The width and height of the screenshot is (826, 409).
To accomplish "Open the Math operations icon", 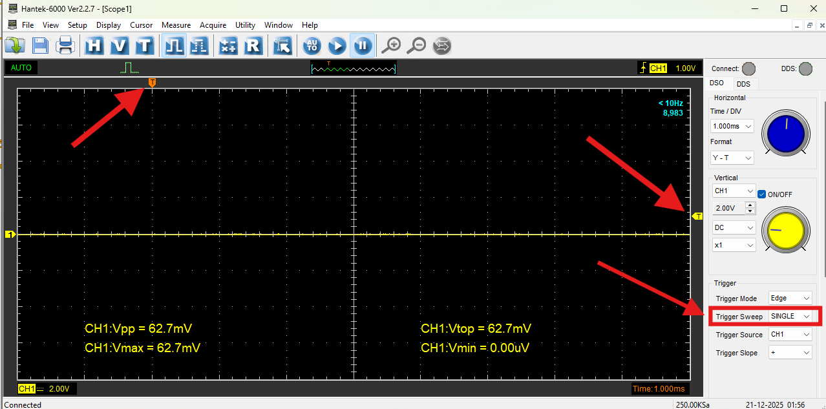I will point(228,46).
